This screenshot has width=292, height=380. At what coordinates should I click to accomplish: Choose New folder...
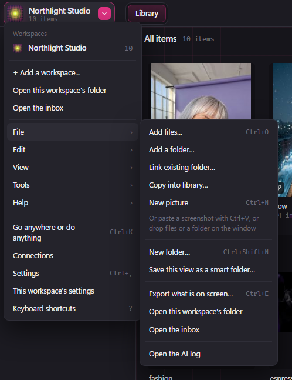click(x=209, y=252)
